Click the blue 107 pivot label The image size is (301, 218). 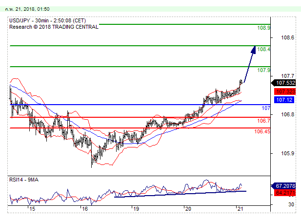(266, 108)
